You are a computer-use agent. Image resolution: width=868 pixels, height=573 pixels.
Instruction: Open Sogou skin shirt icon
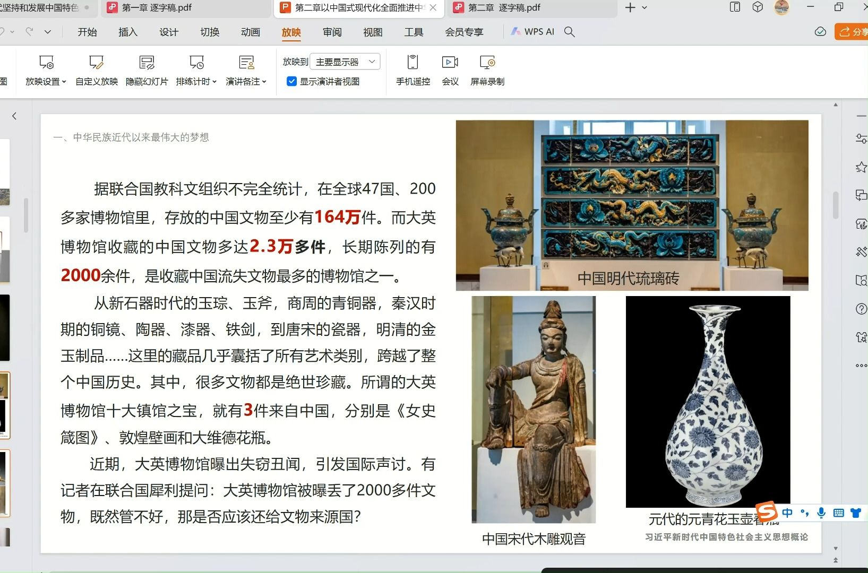point(856,513)
